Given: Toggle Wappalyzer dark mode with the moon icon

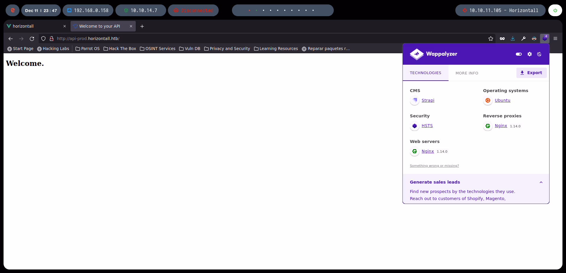Looking at the screenshot, I should tap(539, 54).
